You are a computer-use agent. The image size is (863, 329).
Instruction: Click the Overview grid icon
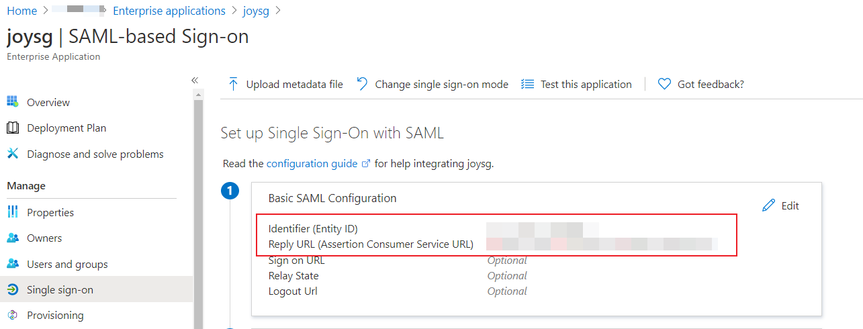(x=12, y=102)
